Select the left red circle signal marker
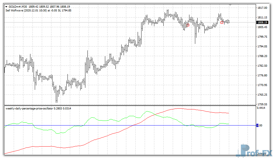The width and height of the screenshot is (273, 158). coord(188,25)
